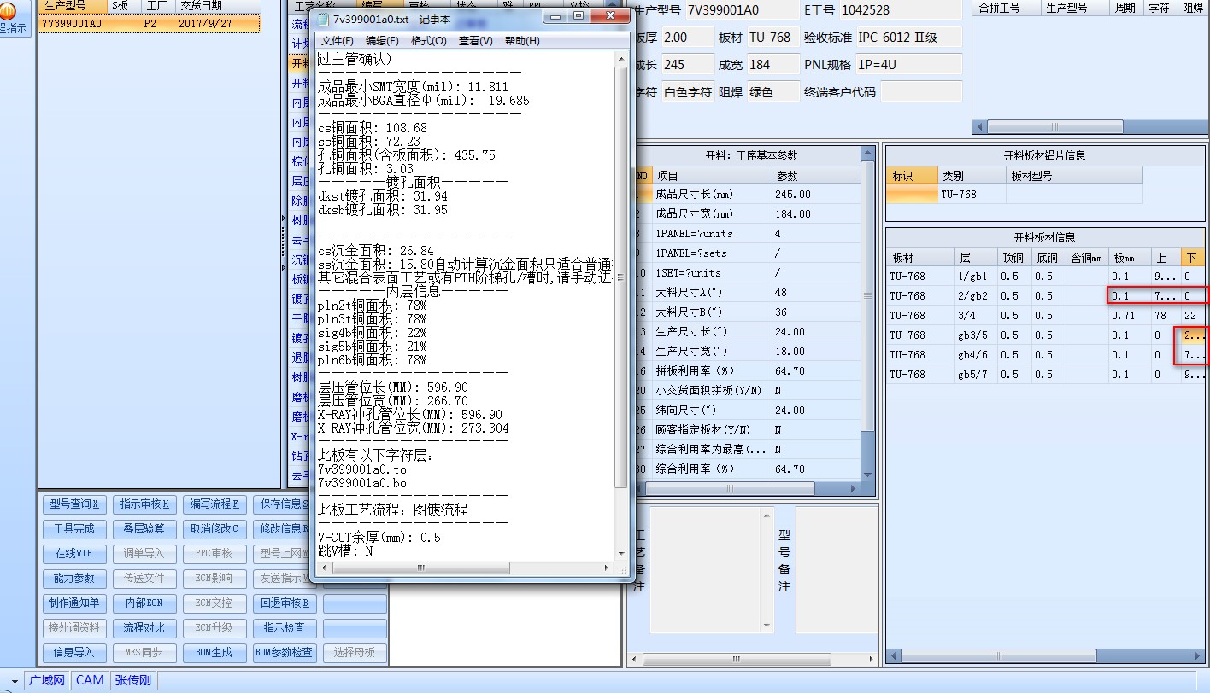Viewport: 1210px width, 693px height.
Task: Click the 回退审核B button
Action: tap(285, 603)
